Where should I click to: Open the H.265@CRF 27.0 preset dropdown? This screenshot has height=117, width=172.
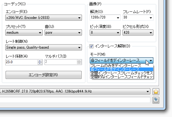click(75, 91)
